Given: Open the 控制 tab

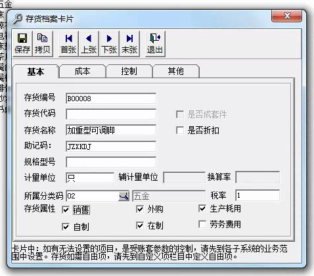Looking at the screenshot, I should click(x=129, y=72).
